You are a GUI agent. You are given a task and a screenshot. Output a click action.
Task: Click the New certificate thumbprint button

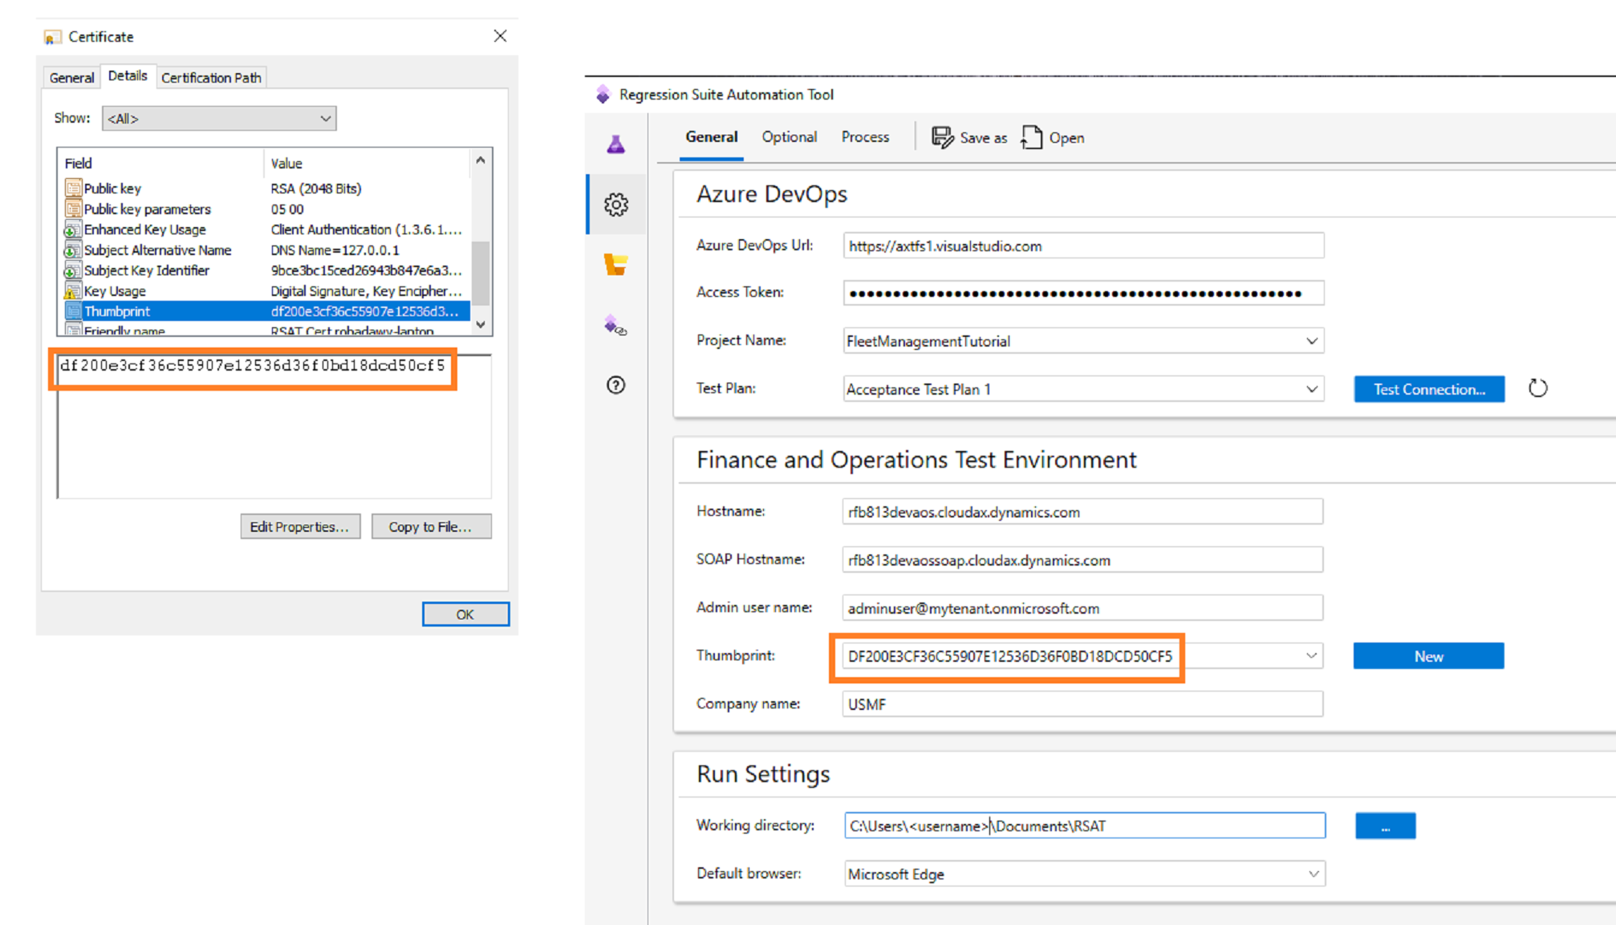[1427, 655]
